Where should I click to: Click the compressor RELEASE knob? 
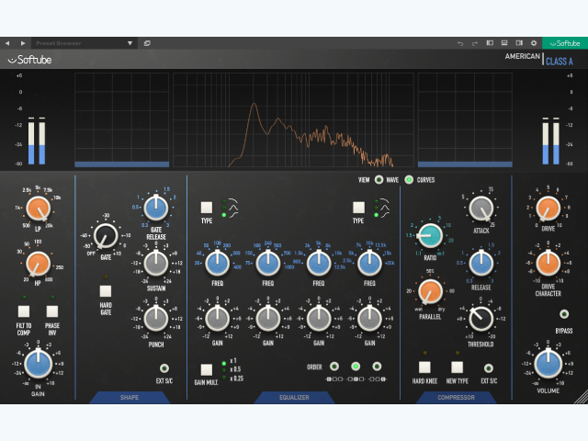click(481, 264)
